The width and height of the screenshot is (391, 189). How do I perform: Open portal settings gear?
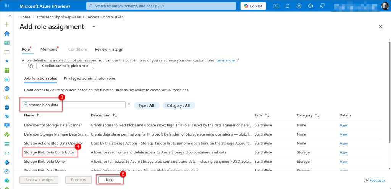[x=299, y=6]
